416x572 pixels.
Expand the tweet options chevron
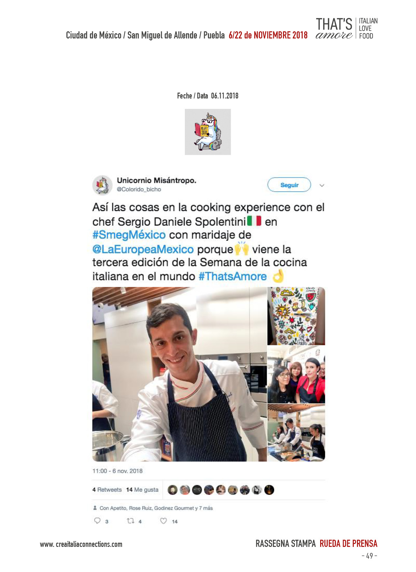pyautogui.click(x=322, y=185)
